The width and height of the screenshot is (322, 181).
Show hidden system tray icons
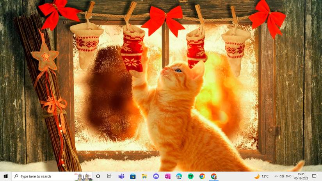(x=276, y=176)
